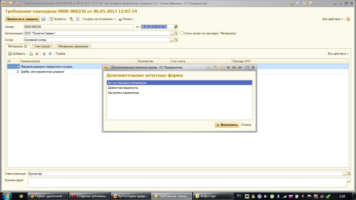Open help question mark icon

pos(348,19)
